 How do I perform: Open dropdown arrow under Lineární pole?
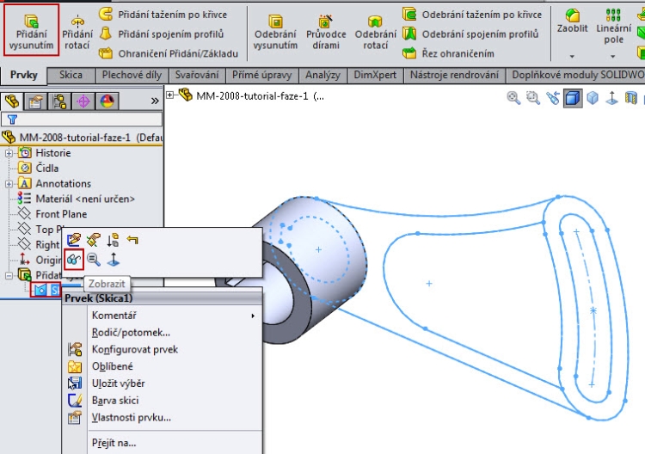pyautogui.click(x=613, y=57)
